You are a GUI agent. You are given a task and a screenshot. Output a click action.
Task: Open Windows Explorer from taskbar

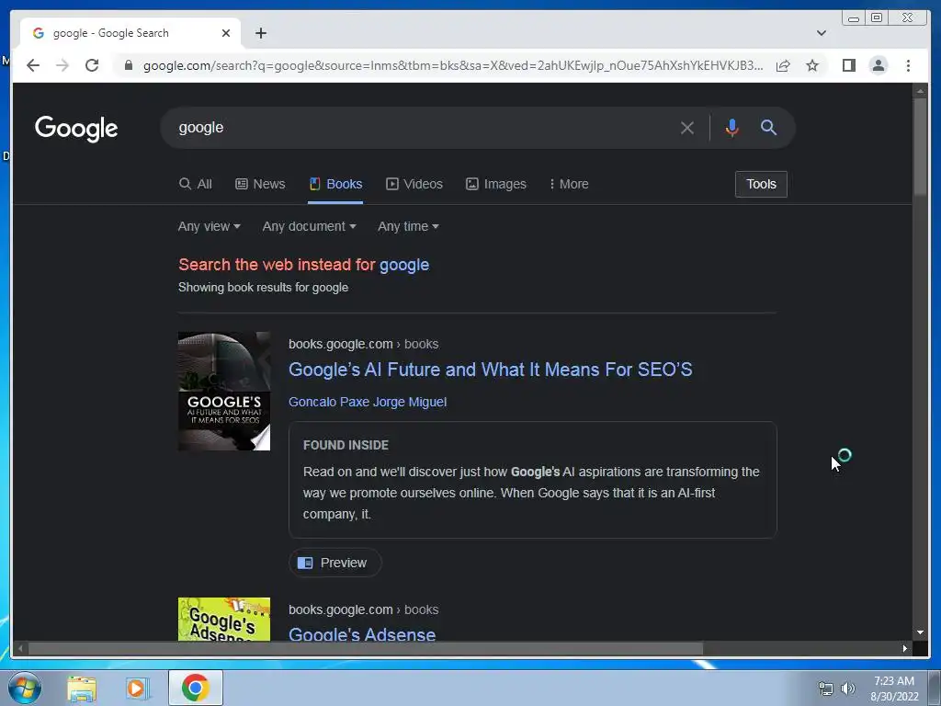pyautogui.click(x=82, y=688)
